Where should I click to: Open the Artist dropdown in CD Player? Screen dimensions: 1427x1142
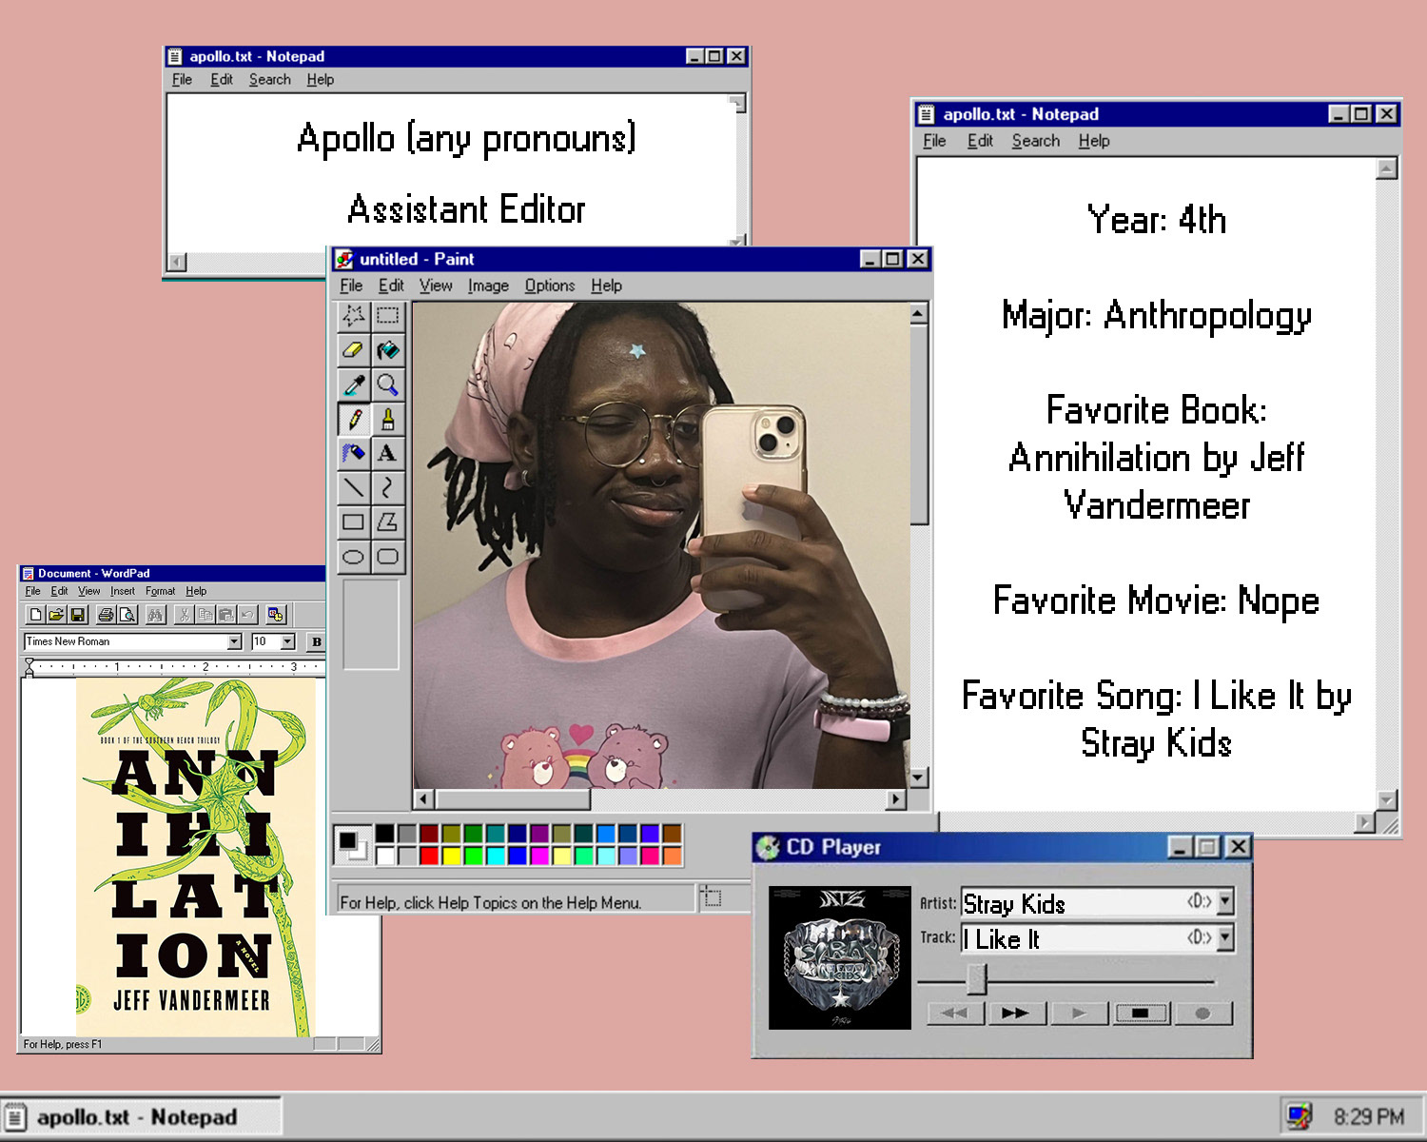1225,901
